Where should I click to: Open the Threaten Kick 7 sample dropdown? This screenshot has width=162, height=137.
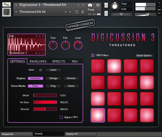tap(36, 53)
